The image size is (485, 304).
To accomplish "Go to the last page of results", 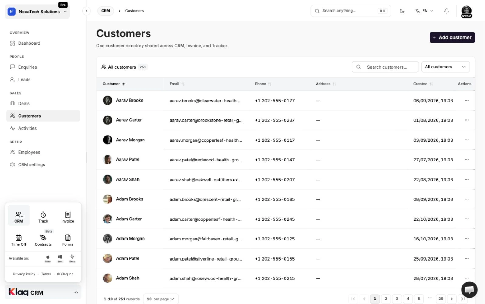I will [462, 299].
